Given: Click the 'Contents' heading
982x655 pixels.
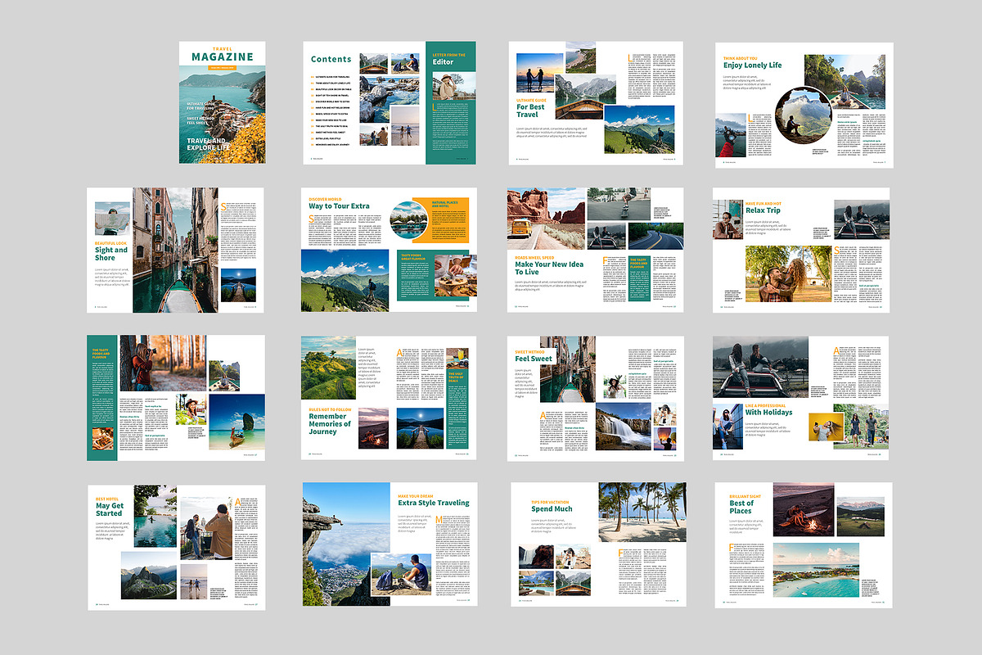Looking at the screenshot, I should click(331, 59).
